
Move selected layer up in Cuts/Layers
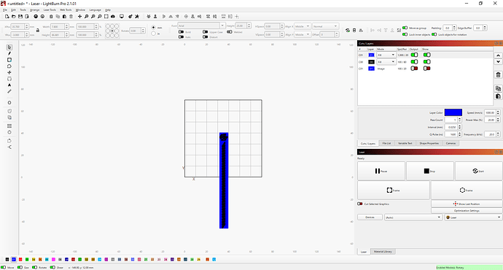click(x=498, y=55)
